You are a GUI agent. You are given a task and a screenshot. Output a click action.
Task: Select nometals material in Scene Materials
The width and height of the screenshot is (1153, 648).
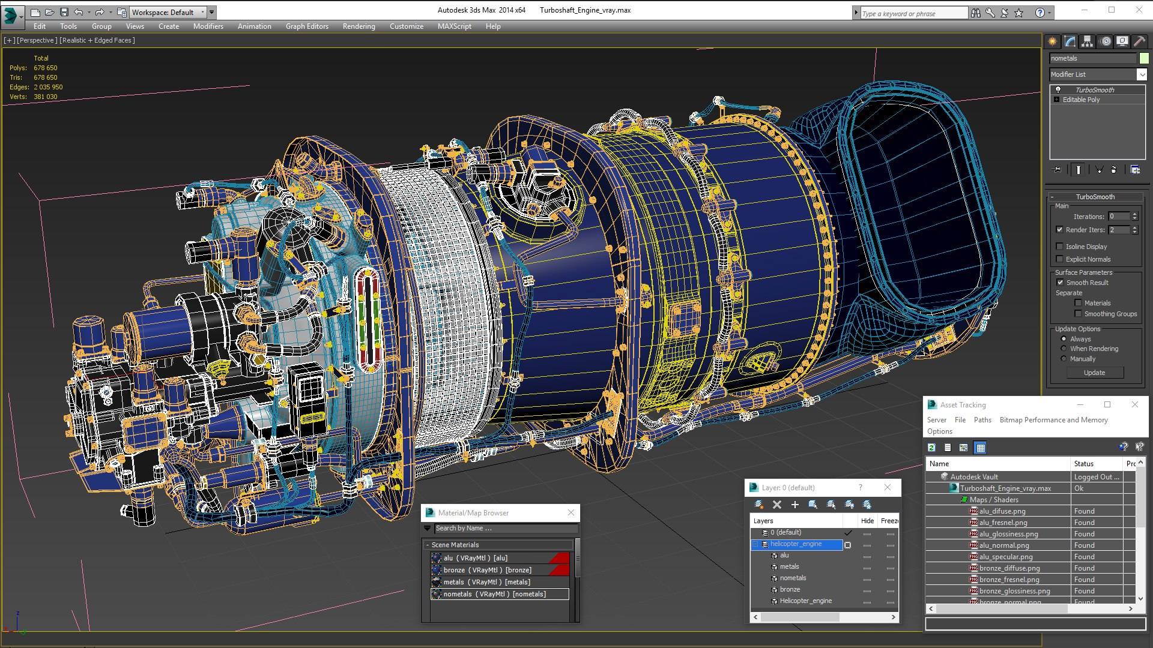[500, 594]
